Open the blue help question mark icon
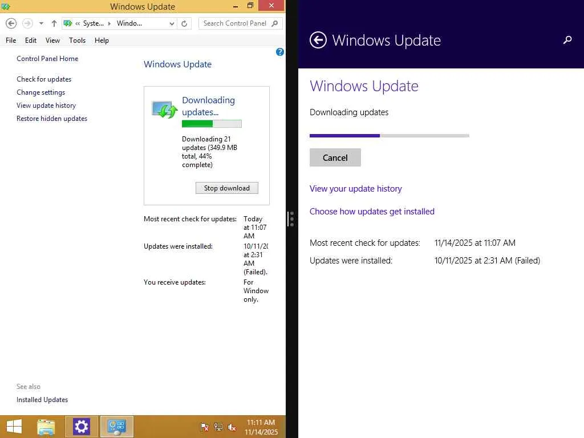 279,52
